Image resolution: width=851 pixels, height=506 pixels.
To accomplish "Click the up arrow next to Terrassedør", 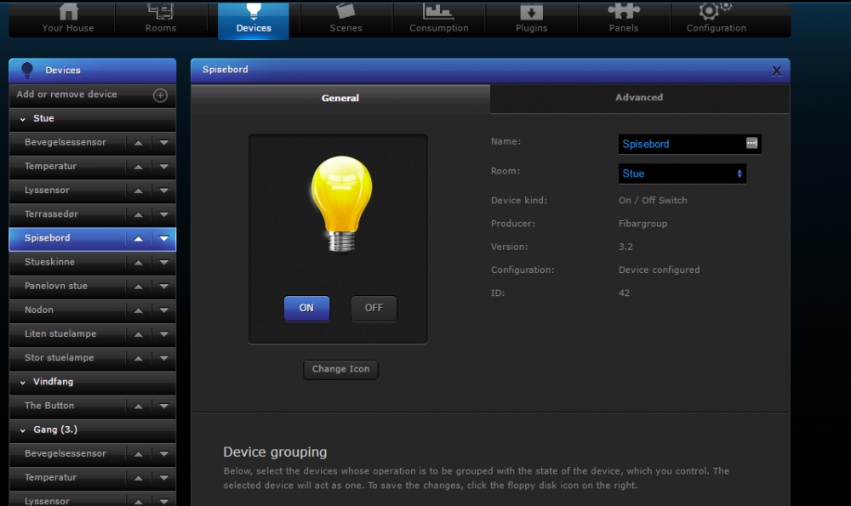I will 139,214.
